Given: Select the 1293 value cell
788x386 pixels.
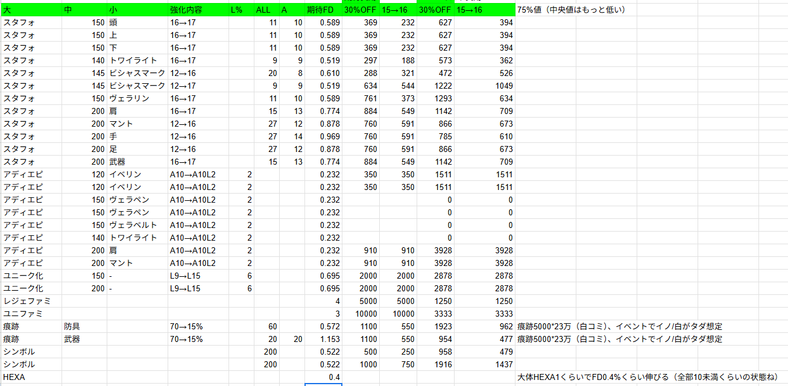Looking at the screenshot, I should point(436,98).
